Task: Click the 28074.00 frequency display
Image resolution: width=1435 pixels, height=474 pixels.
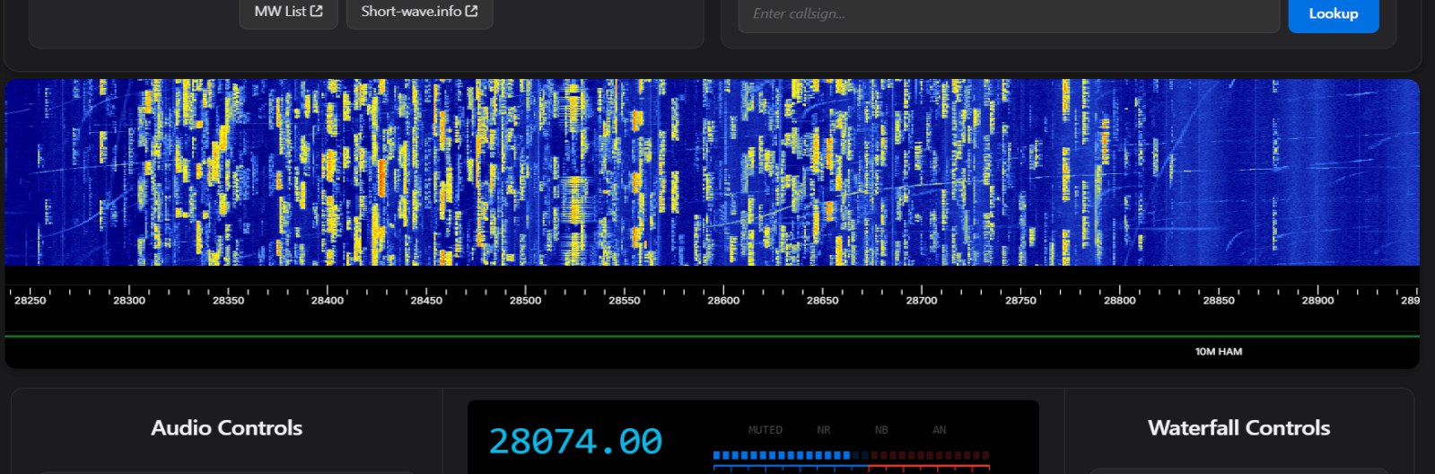Action: pos(575,442)
